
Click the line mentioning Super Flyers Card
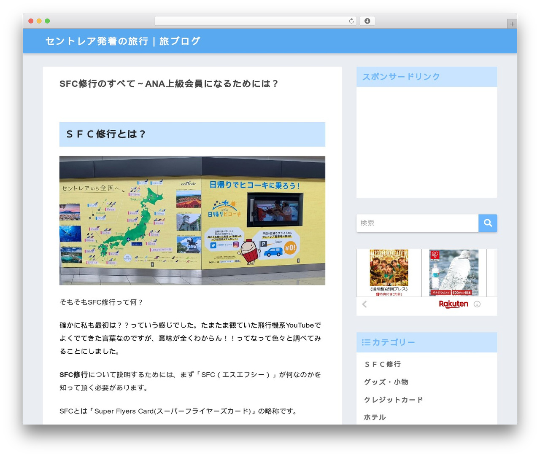click(x=179, y=411)
